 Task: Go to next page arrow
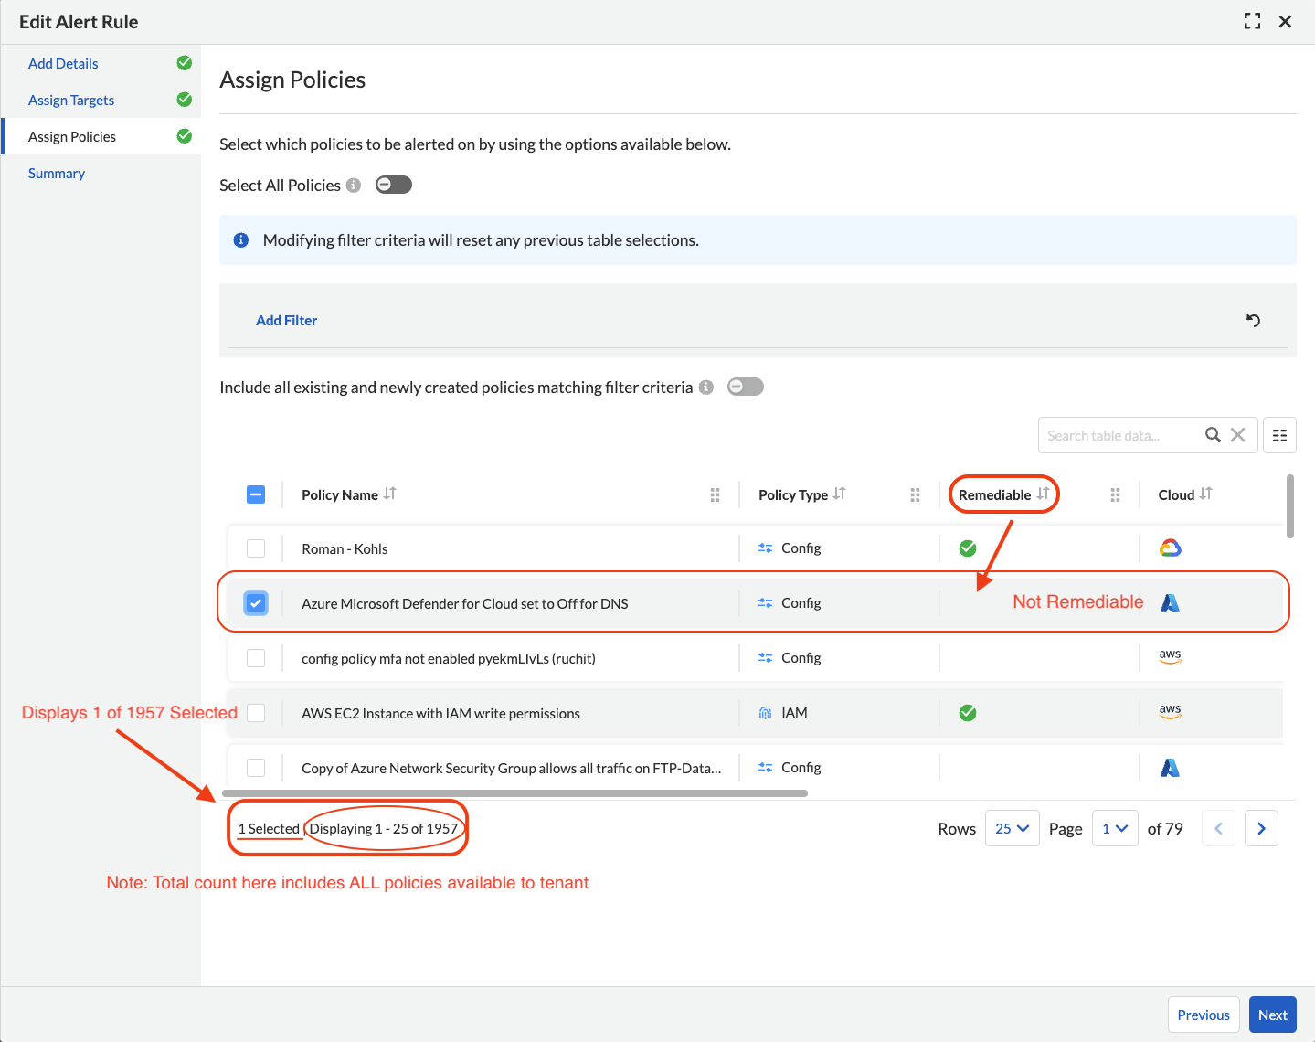click(x=1261, y=828)
